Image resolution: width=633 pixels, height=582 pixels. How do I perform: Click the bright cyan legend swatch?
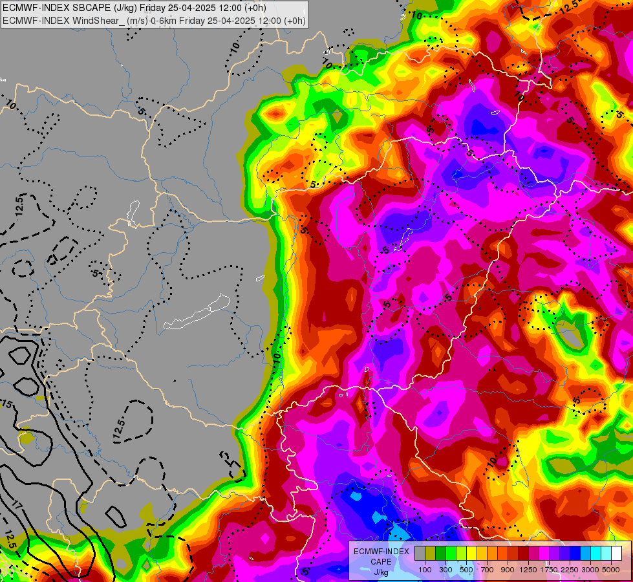(596, 553)
